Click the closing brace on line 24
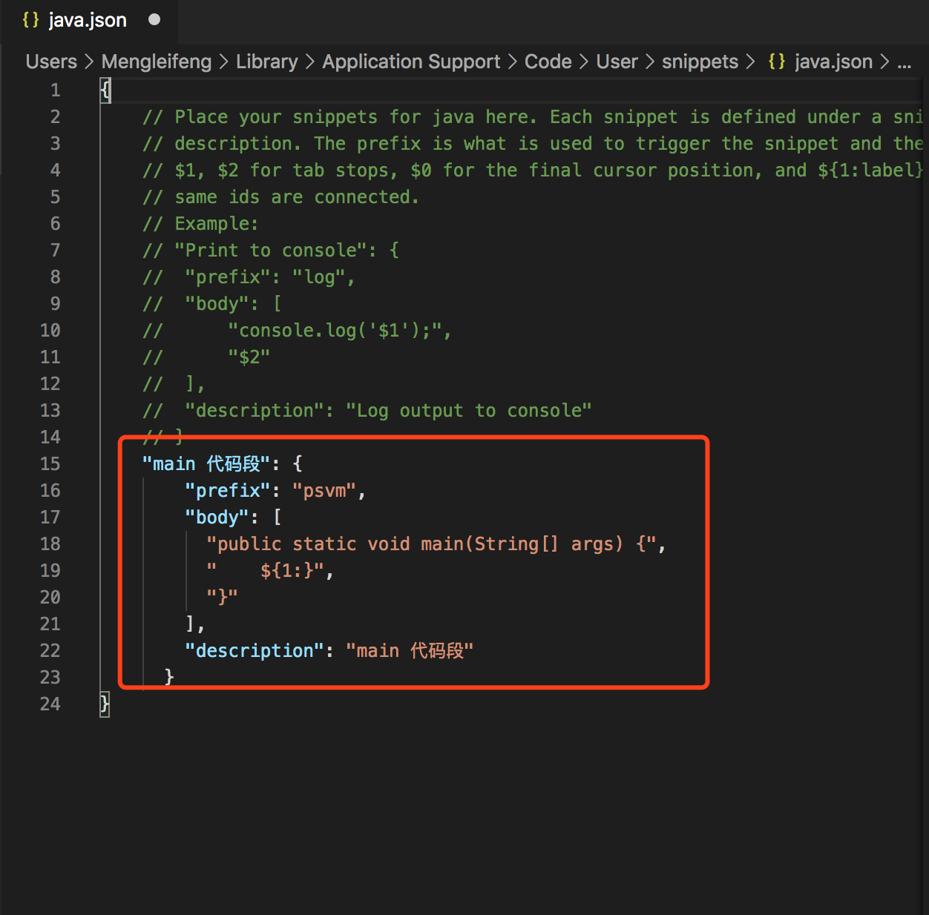 [x=105, y=704]
